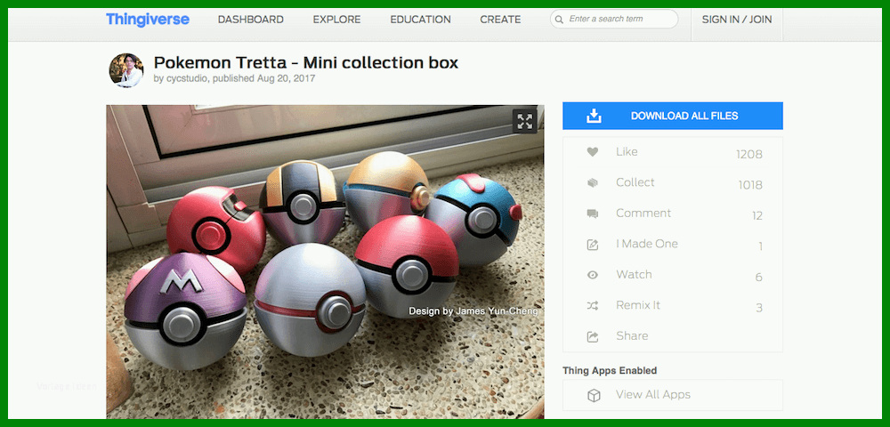
Task: Open the Dashboard menu
Action: [251, 20]
